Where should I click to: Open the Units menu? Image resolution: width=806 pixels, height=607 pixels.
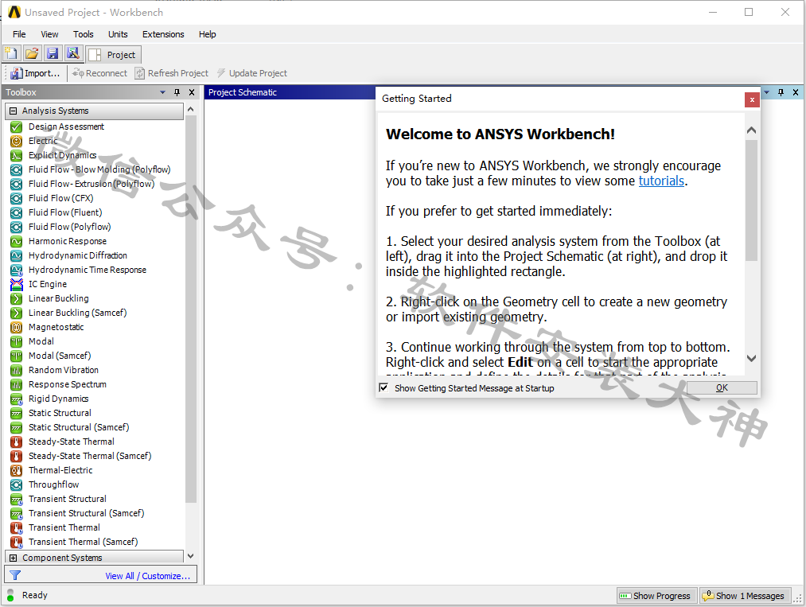pyautogui.click(x=118, y=34)
